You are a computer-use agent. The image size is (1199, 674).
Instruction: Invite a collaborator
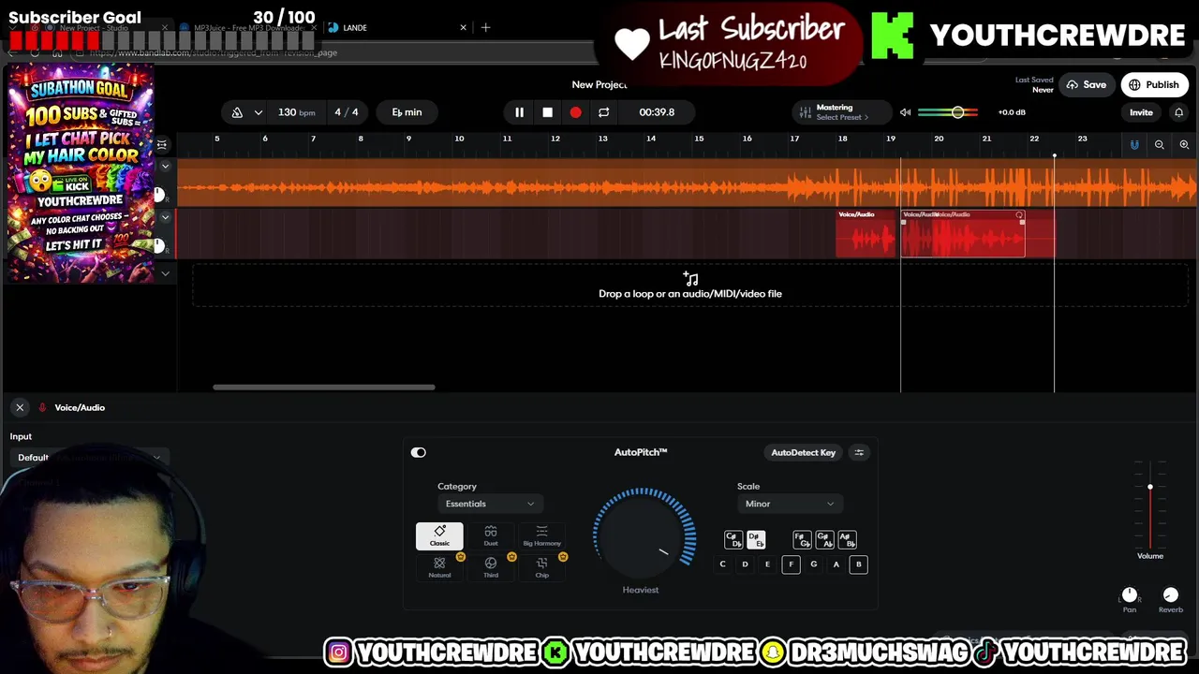(1141, 112)
